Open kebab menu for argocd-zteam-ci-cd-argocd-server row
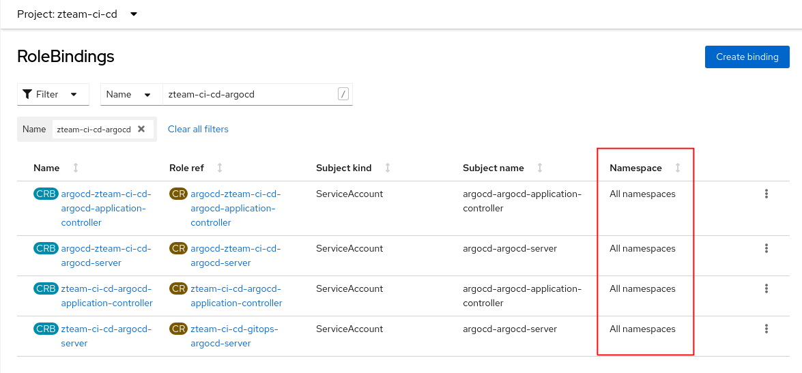 [x=766, y=249]
